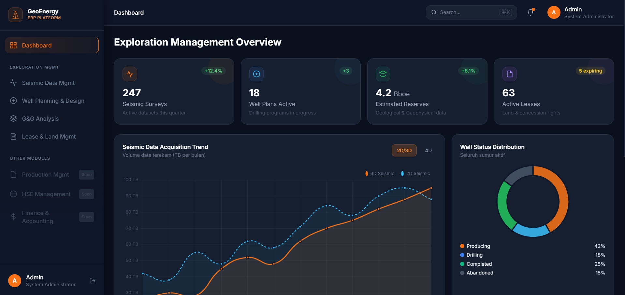The width and height of the screenshot is (625, 295).
Task: Open the Well Plans Active card
Action: pos(301,91)
